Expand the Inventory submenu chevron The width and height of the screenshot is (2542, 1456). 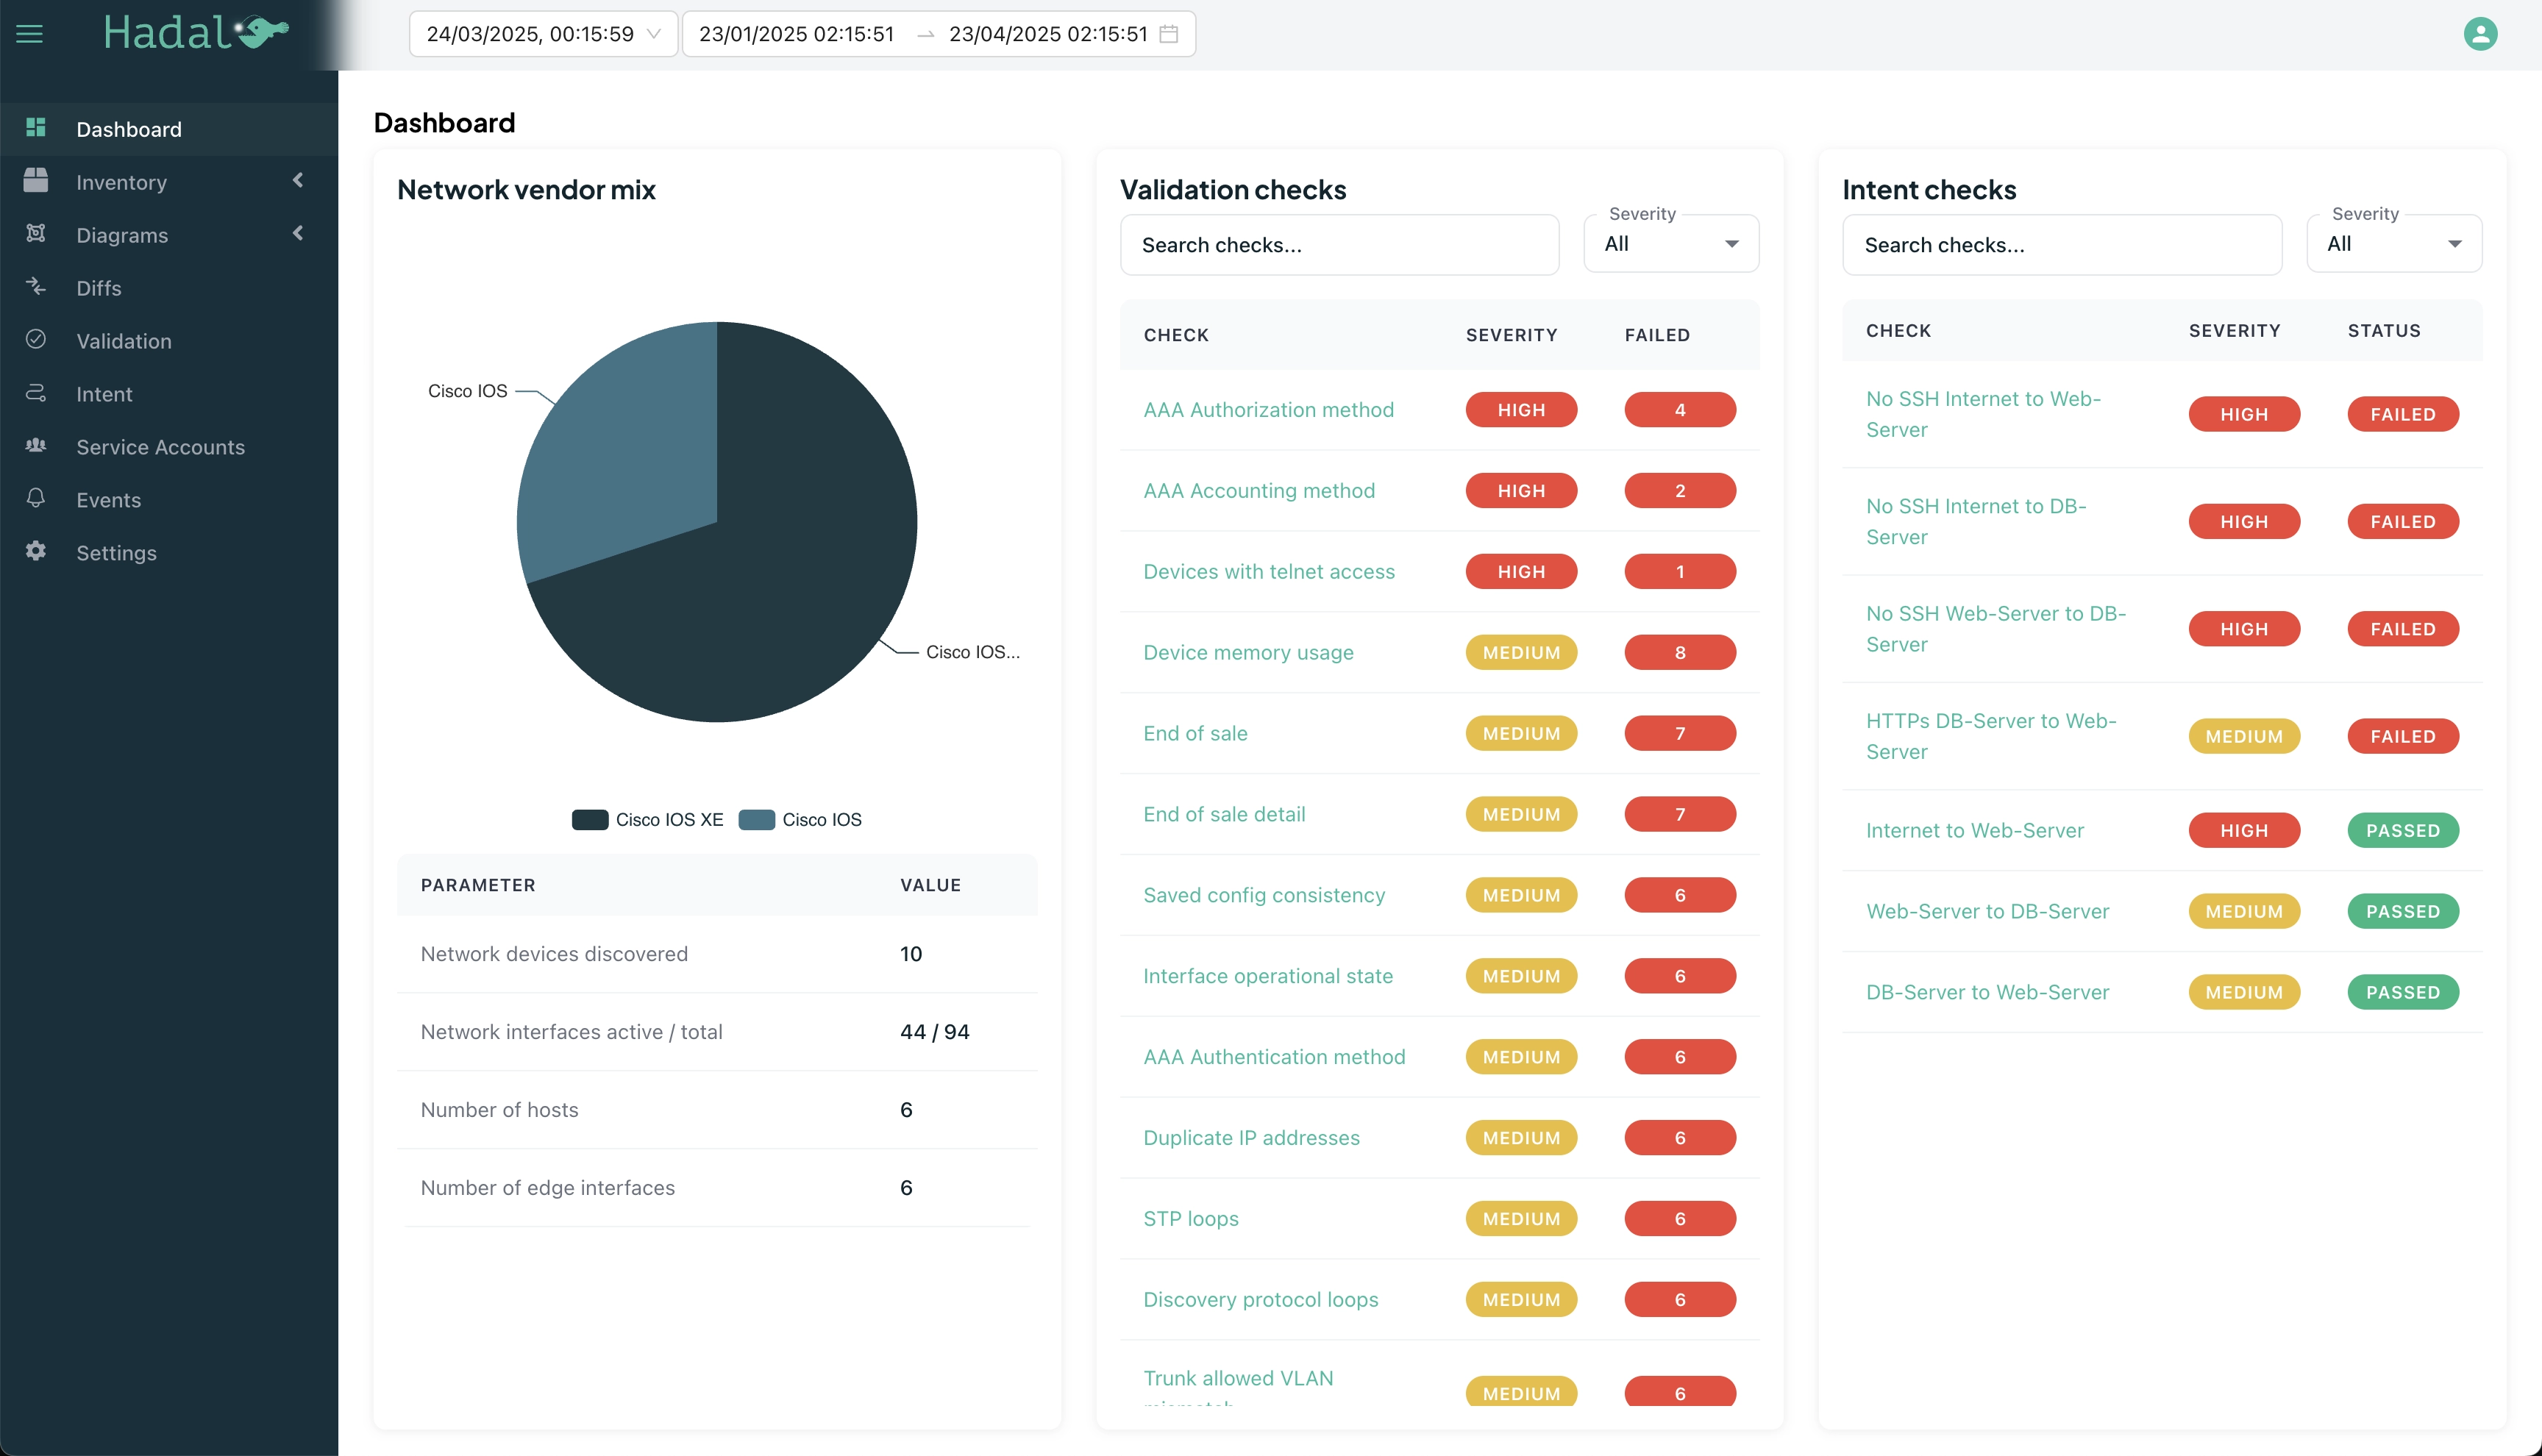[297, 181]
